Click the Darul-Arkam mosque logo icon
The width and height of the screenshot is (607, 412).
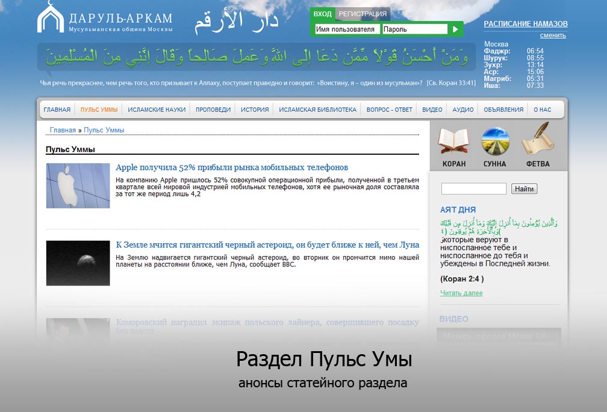click(51, 17)
